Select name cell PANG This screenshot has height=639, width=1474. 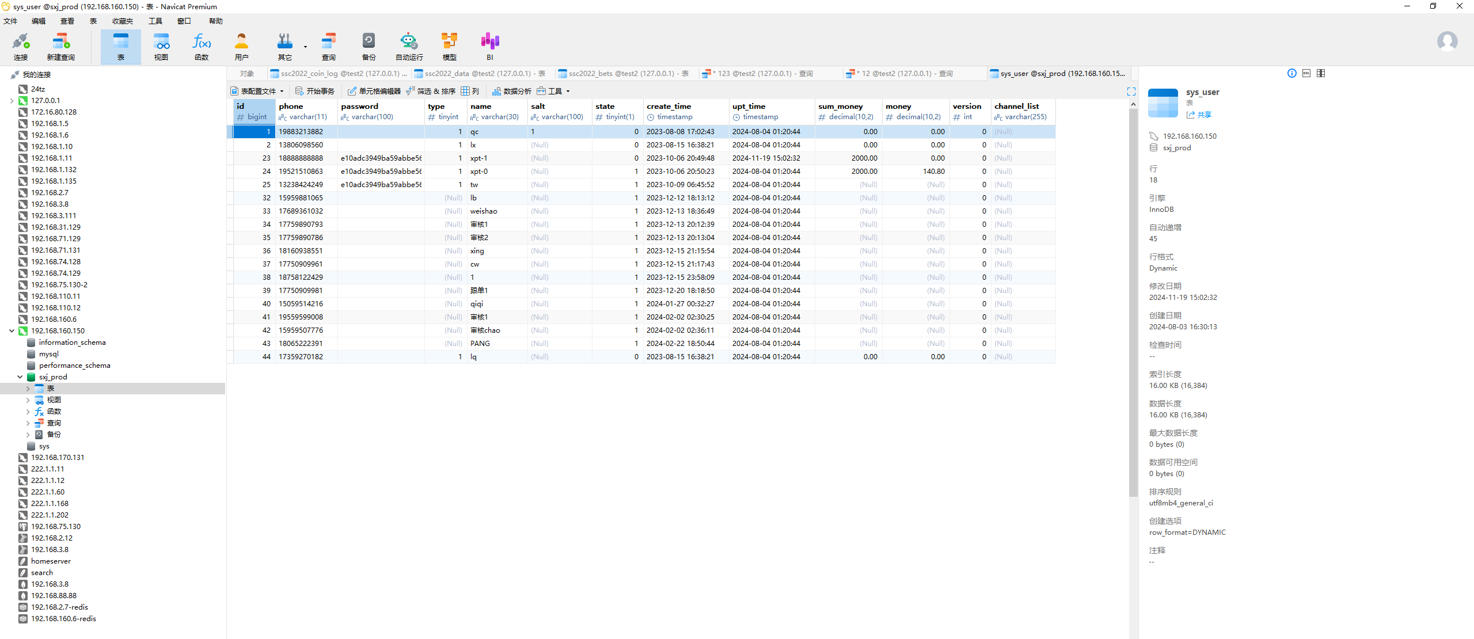pyautogui.click(x=496, y=344)
